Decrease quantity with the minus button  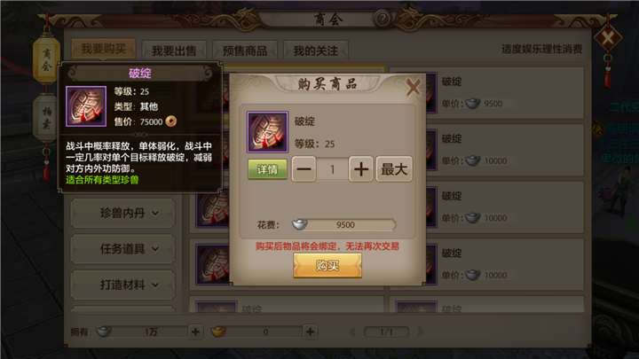[x=304, y=169]
